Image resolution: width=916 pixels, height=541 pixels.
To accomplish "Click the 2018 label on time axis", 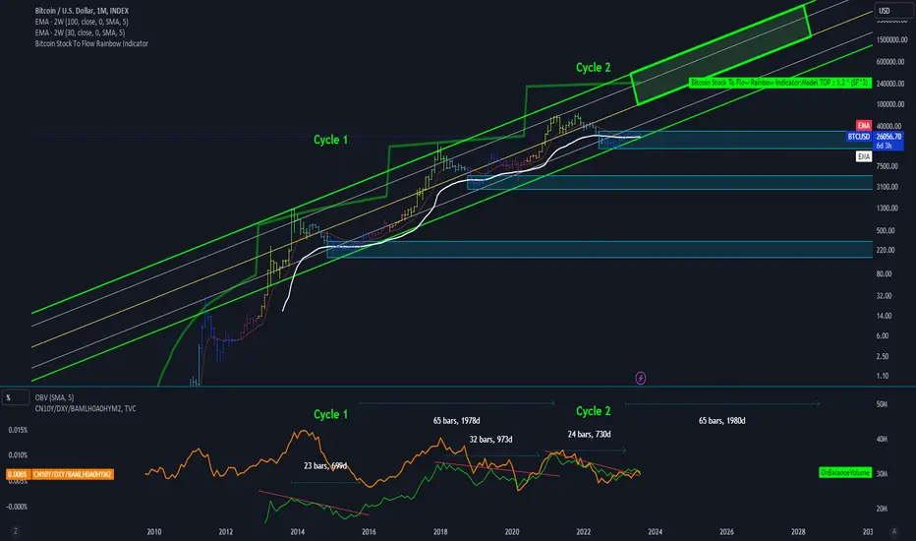I will point(440,531).
